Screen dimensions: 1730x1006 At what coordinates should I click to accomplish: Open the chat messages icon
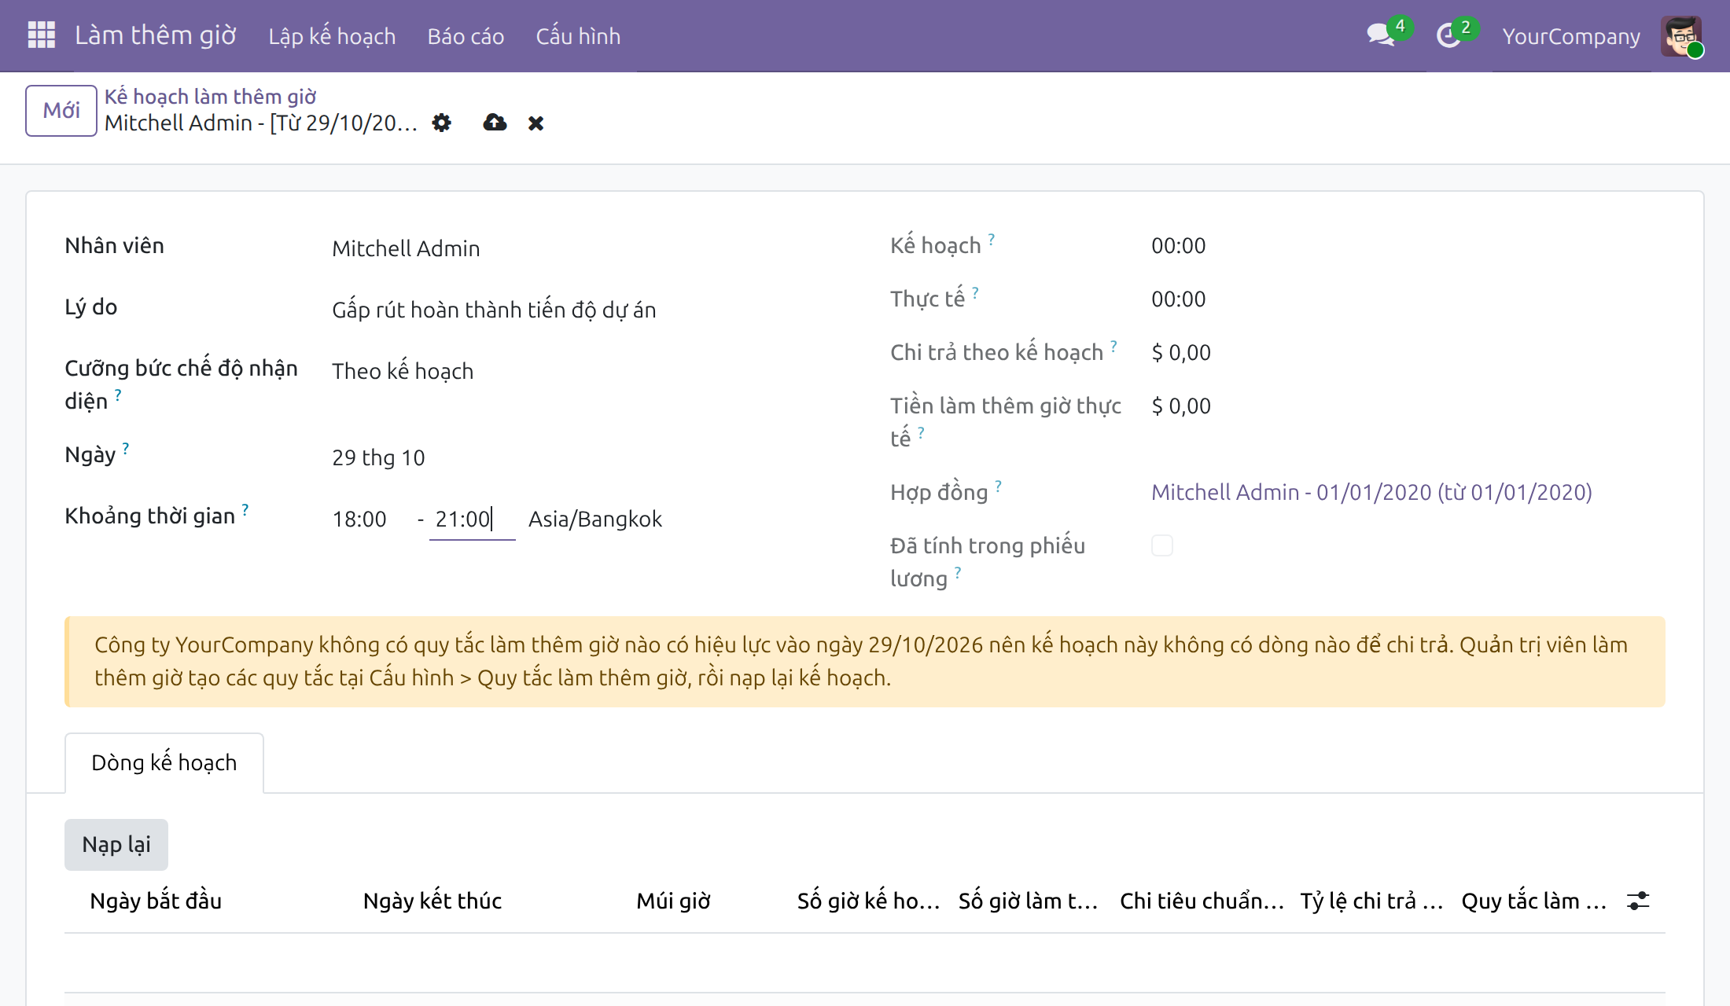tap(1381, 35)
